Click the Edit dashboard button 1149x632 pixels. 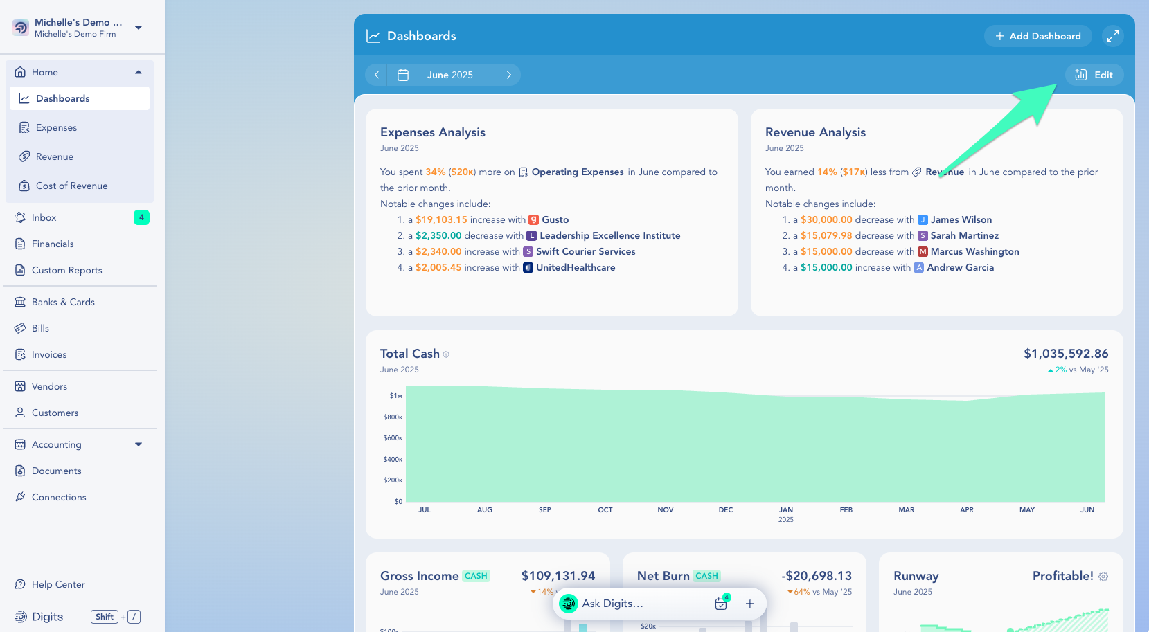[1094, 75]
